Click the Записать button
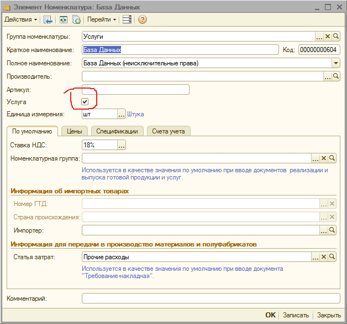347x324 pixels. [296, 315]
